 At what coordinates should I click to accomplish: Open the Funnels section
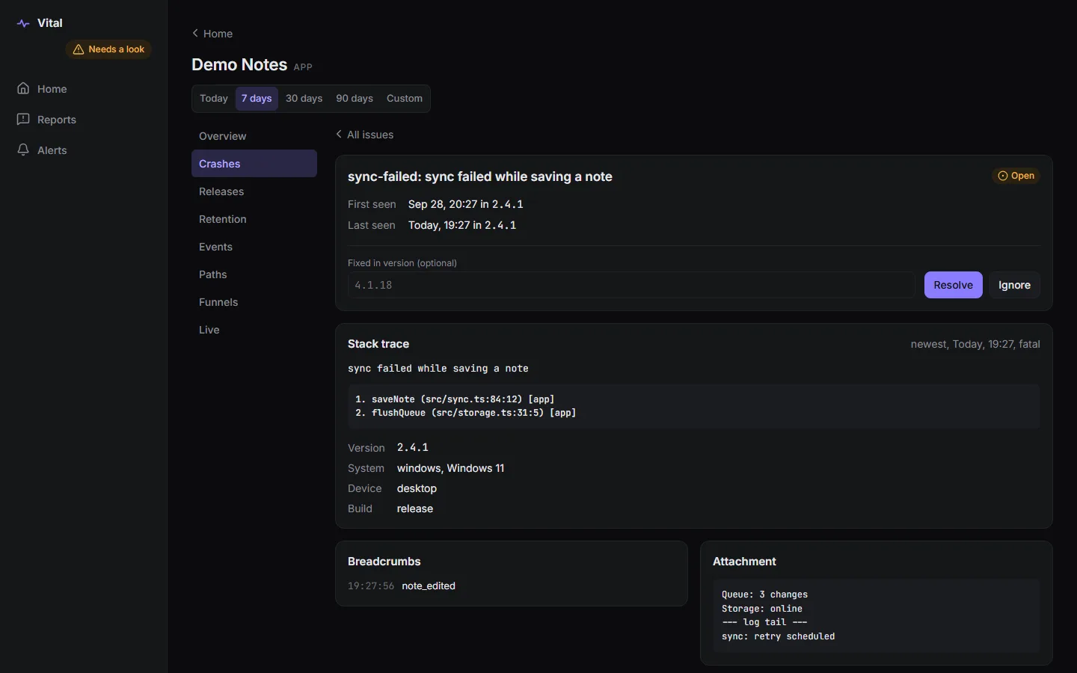(x=254, y=302)
